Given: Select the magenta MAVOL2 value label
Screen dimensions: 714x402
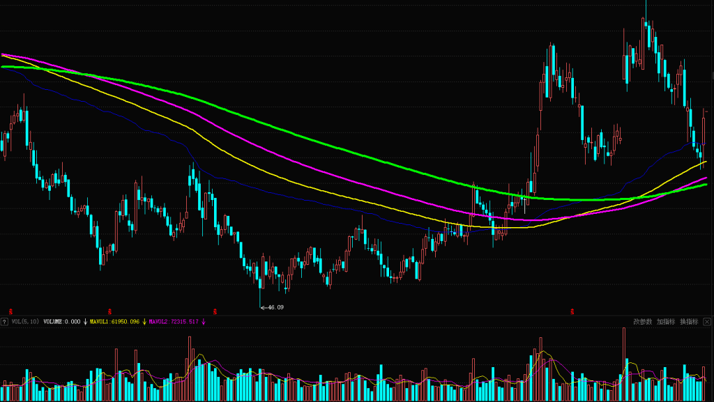Looking at the screenshot, I should click(174, 322).
